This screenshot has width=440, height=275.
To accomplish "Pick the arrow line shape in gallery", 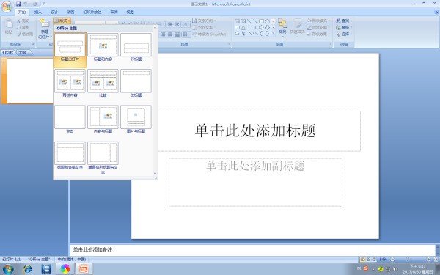I will click(254, 21).
